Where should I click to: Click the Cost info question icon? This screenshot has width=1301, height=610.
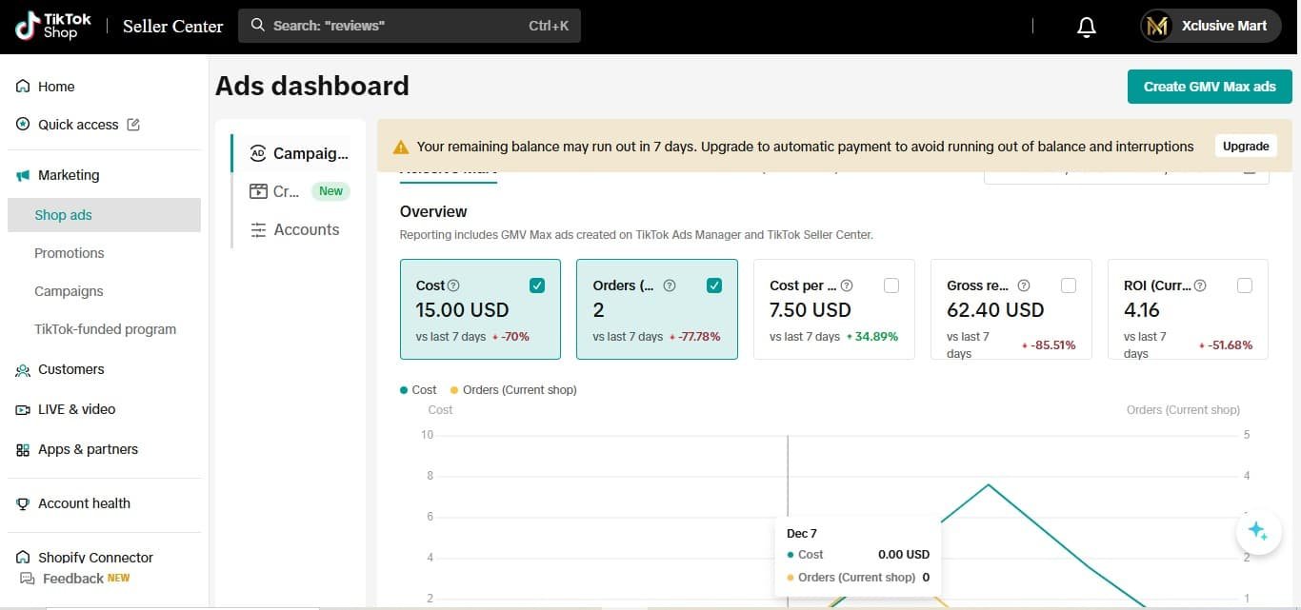[453, 285]
